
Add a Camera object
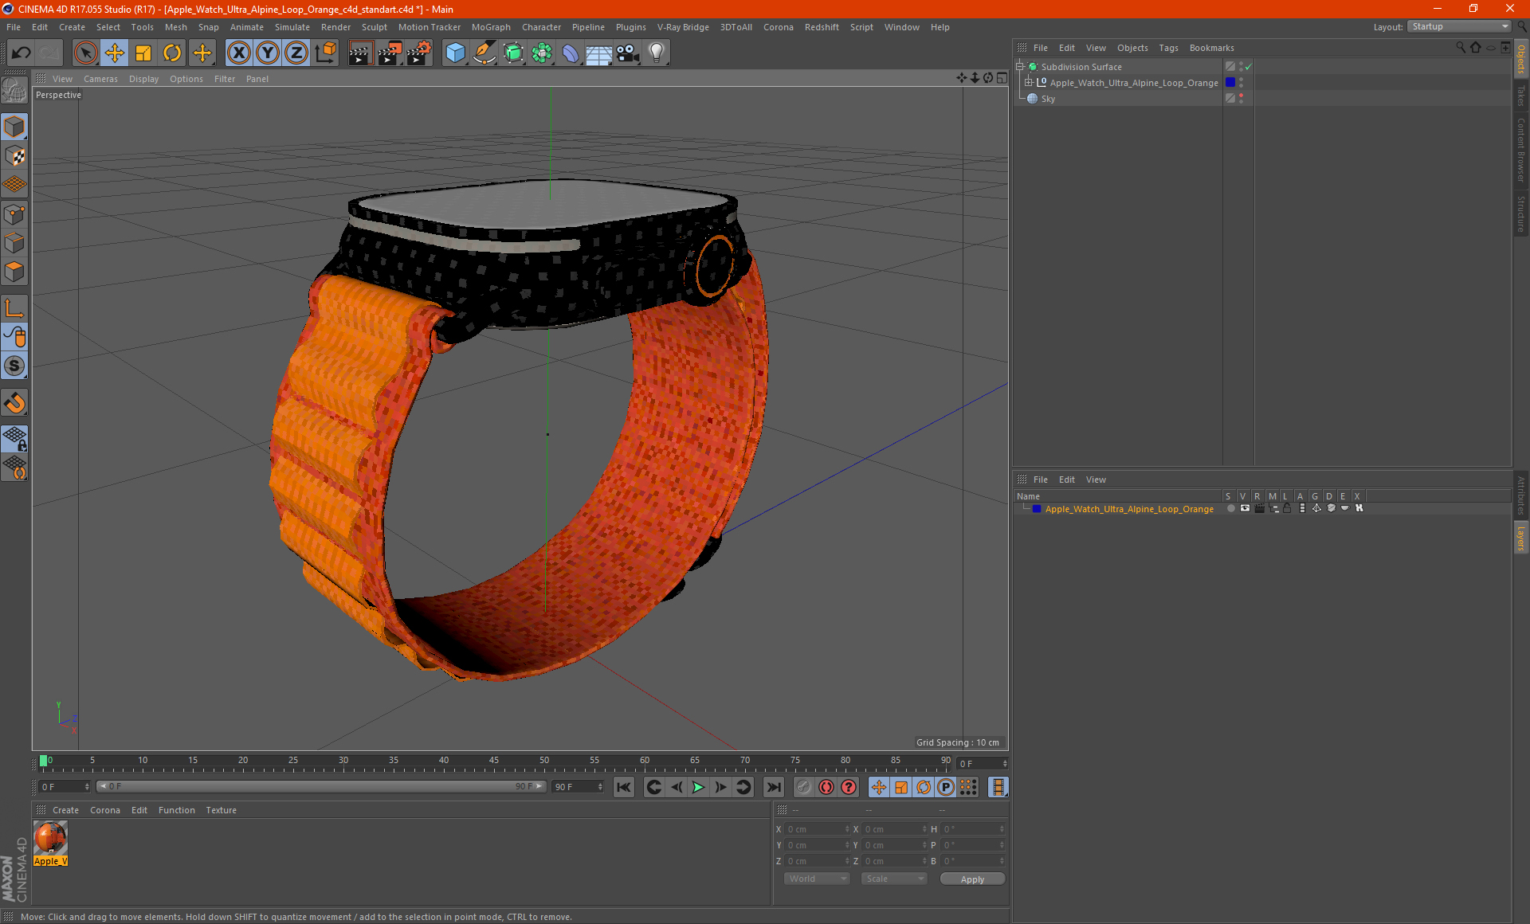[x=627, y=53]
